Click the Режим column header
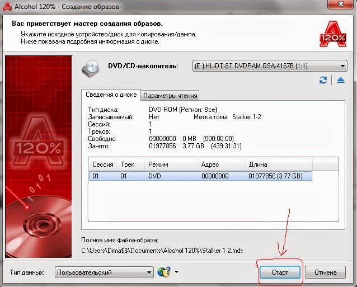Screen dimensions: 357x287 pyautogui.click(x=171, y=164)
